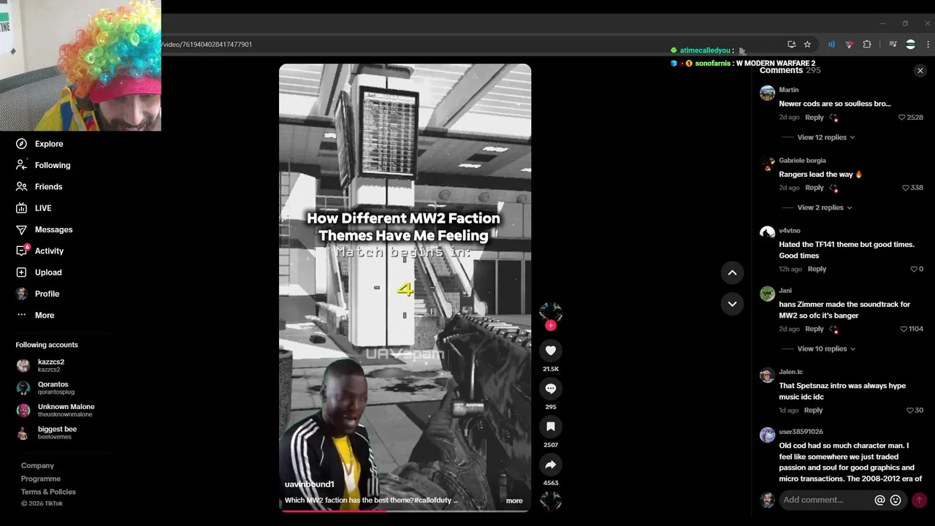Expand the Programme footer section
This screenshot has width=935, height=526.
click(41, 479)
